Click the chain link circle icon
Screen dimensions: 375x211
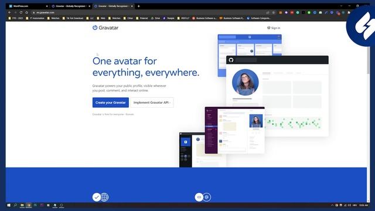pyautogui.click(x=199, y=197)
